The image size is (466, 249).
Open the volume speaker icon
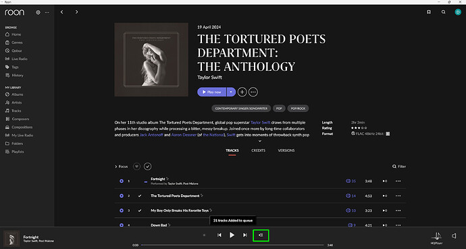click(x=454, y=236)
